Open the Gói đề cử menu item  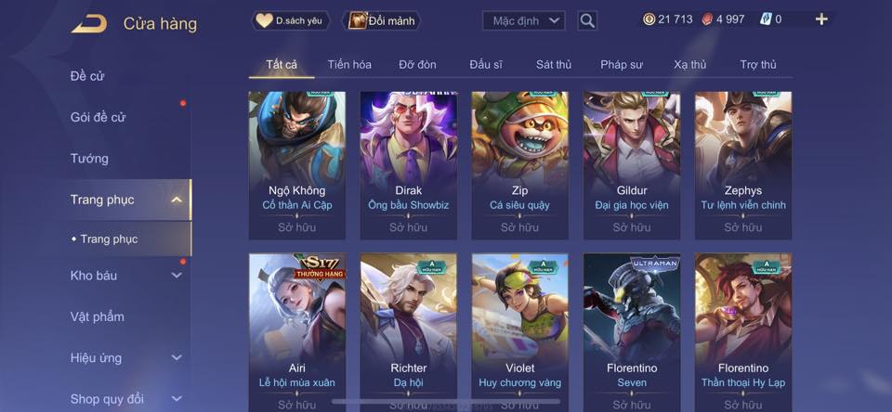coord(98,118)
